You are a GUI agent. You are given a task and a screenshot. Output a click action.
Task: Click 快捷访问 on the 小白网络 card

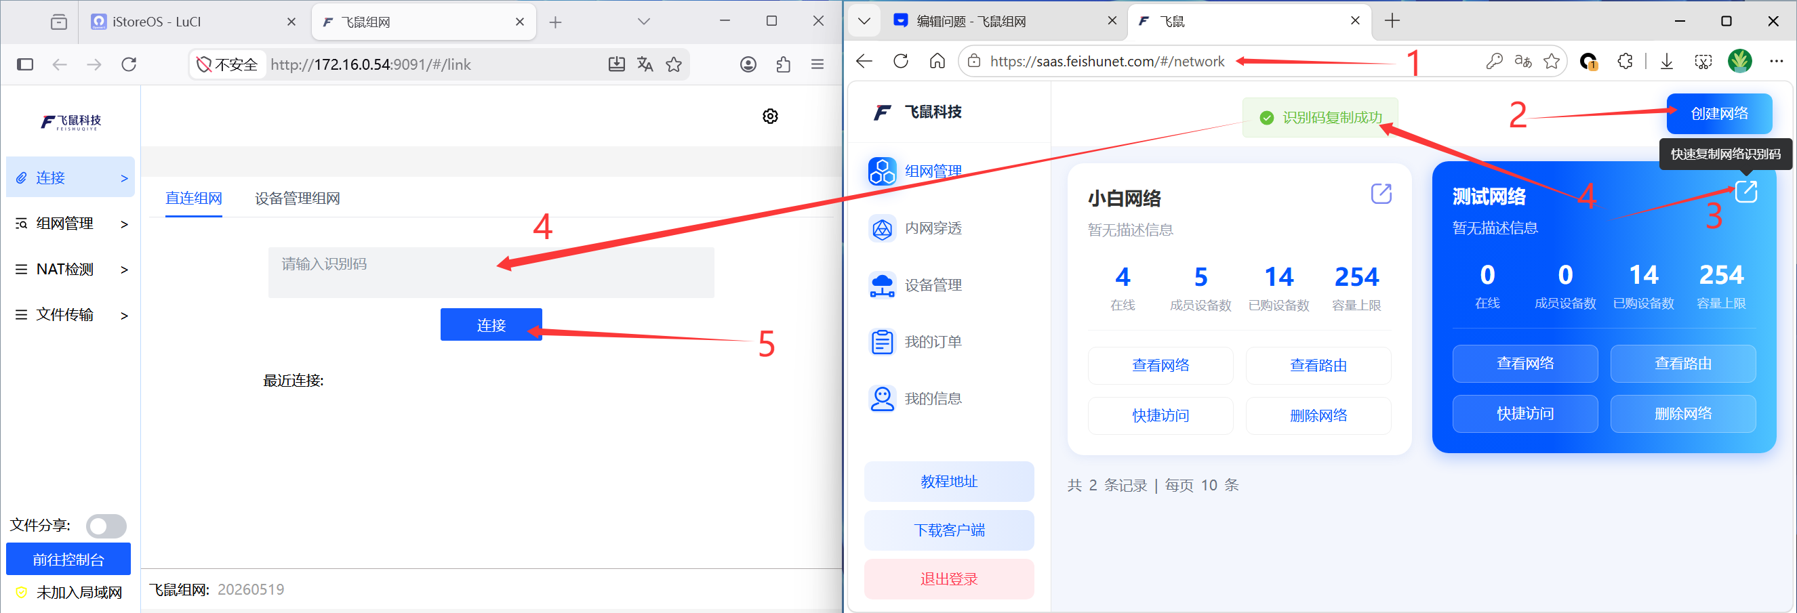pos(1160,416)
